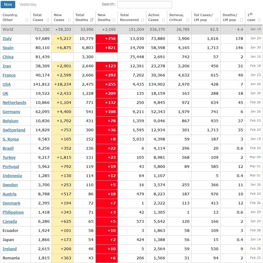Select the Now tab button
263x263 pixels.
point(8,5)
